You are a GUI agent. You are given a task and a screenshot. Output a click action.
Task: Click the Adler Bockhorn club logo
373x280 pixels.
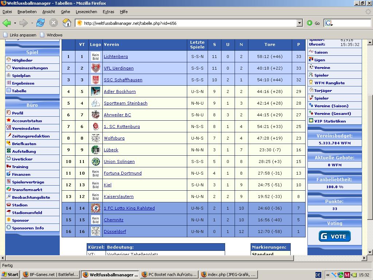click(x=96, y=92)
